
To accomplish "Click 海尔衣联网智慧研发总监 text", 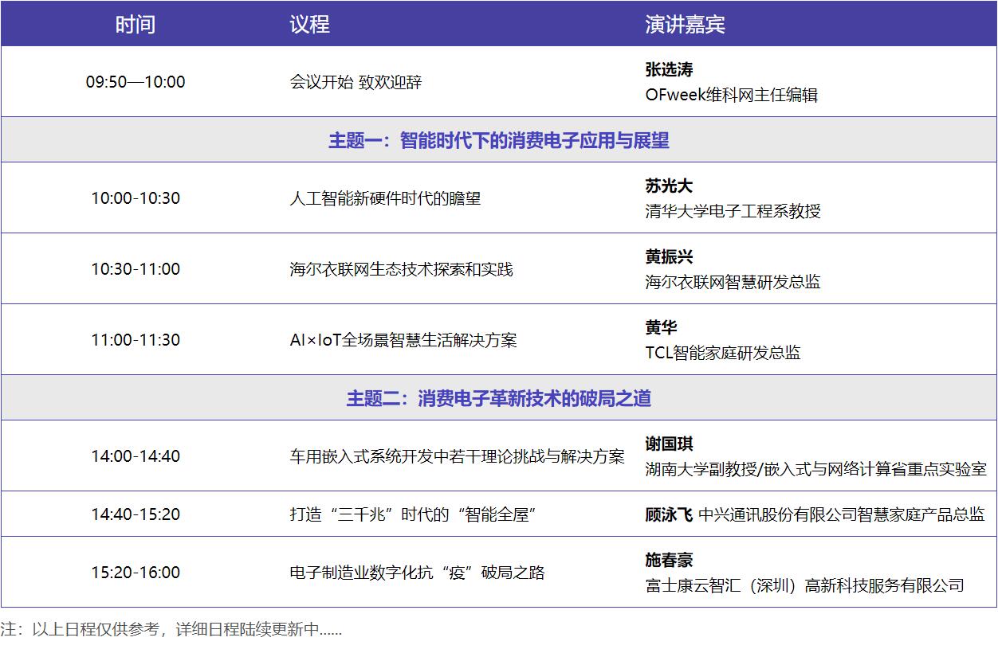I will click(x=733, y=283).
